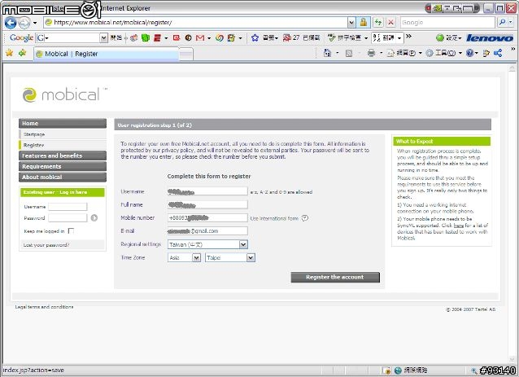
Task: Click the spell check icon on Google toolbar
Action: point(331,37)
